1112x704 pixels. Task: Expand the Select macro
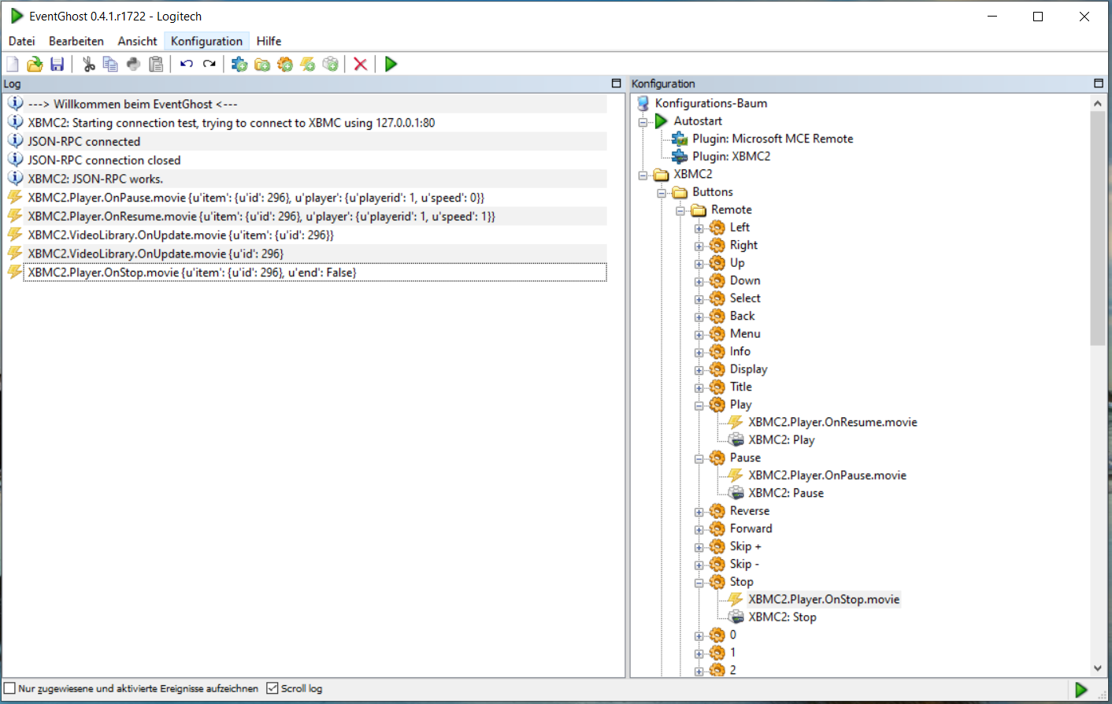pyautogui.click(x=699, y=299)
